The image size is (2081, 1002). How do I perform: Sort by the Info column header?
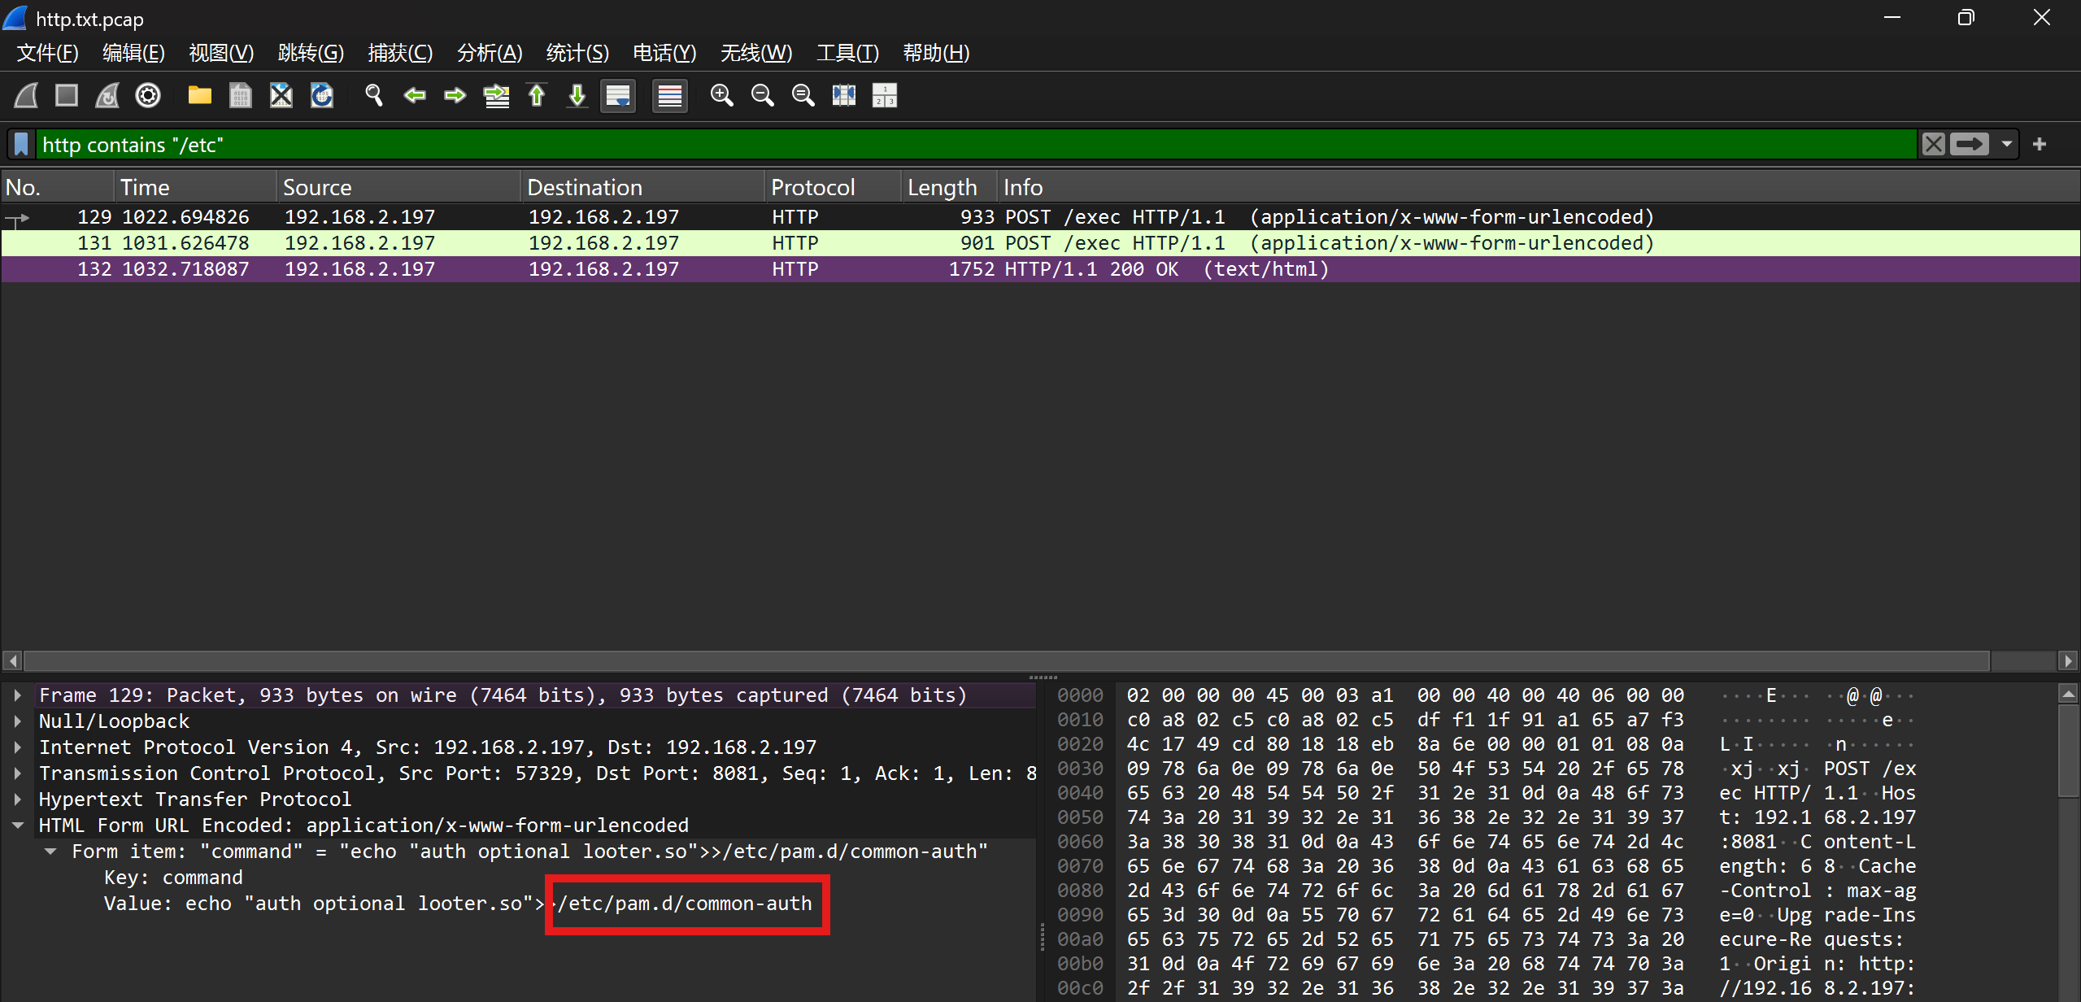coord(1539,188)
